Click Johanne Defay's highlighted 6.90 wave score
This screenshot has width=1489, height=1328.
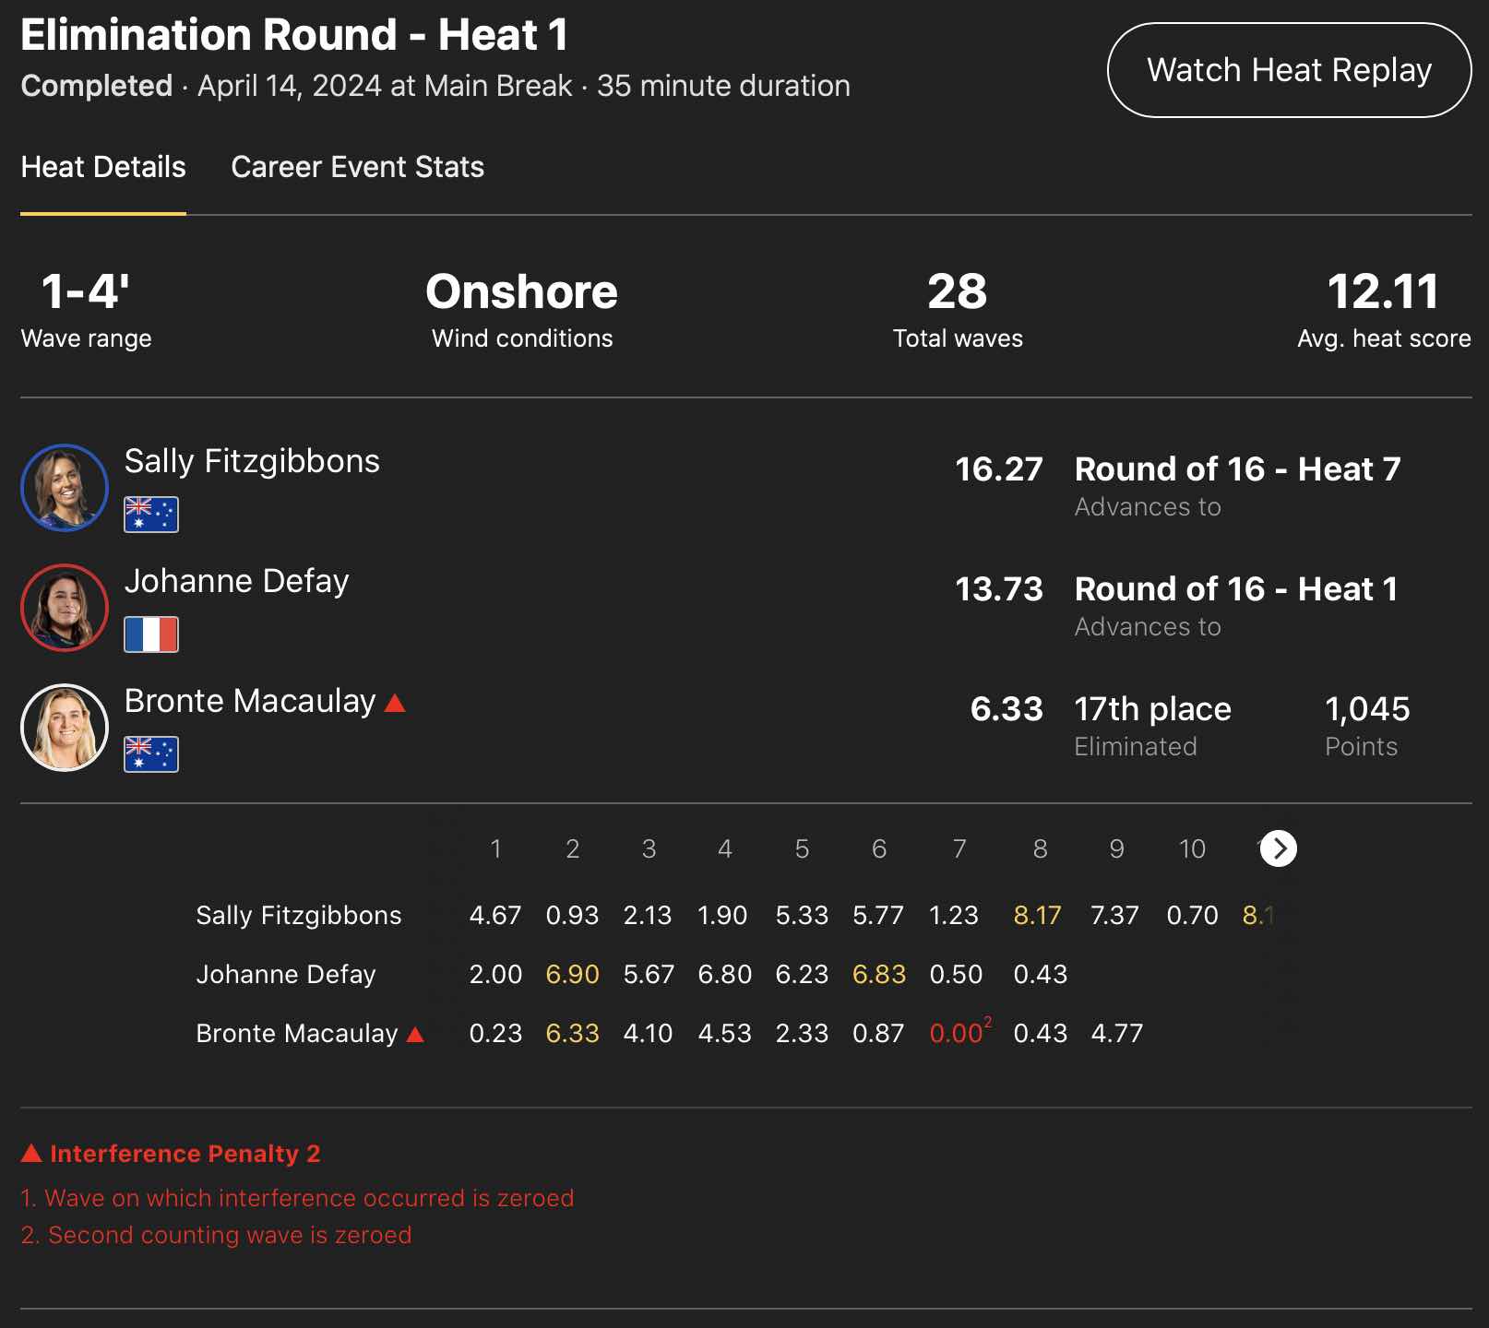[x=572, y=975]
